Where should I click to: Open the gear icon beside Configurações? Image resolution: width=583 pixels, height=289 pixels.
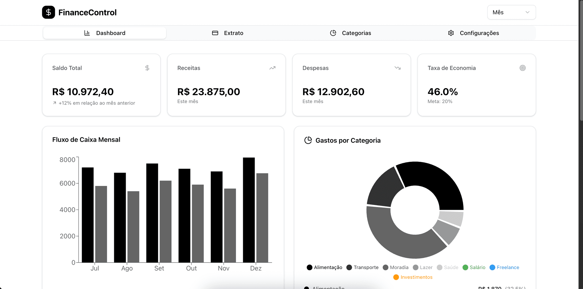point(451,33)
